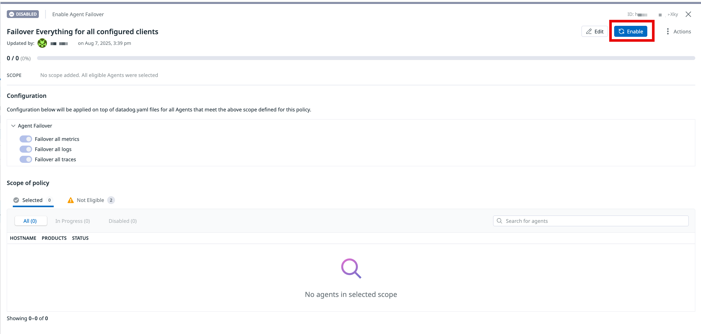Viewport: 701px width, 334px height.
Task: Toggle Failover all metrics switch
Action: 26,139
